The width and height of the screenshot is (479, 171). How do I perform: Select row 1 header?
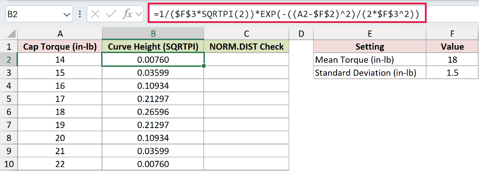(x=9, y=46)
